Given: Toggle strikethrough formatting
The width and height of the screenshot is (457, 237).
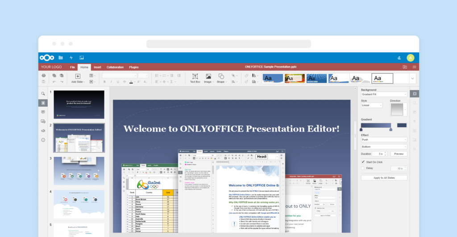Looking at the screenshot, I should (x=125, y=82).
